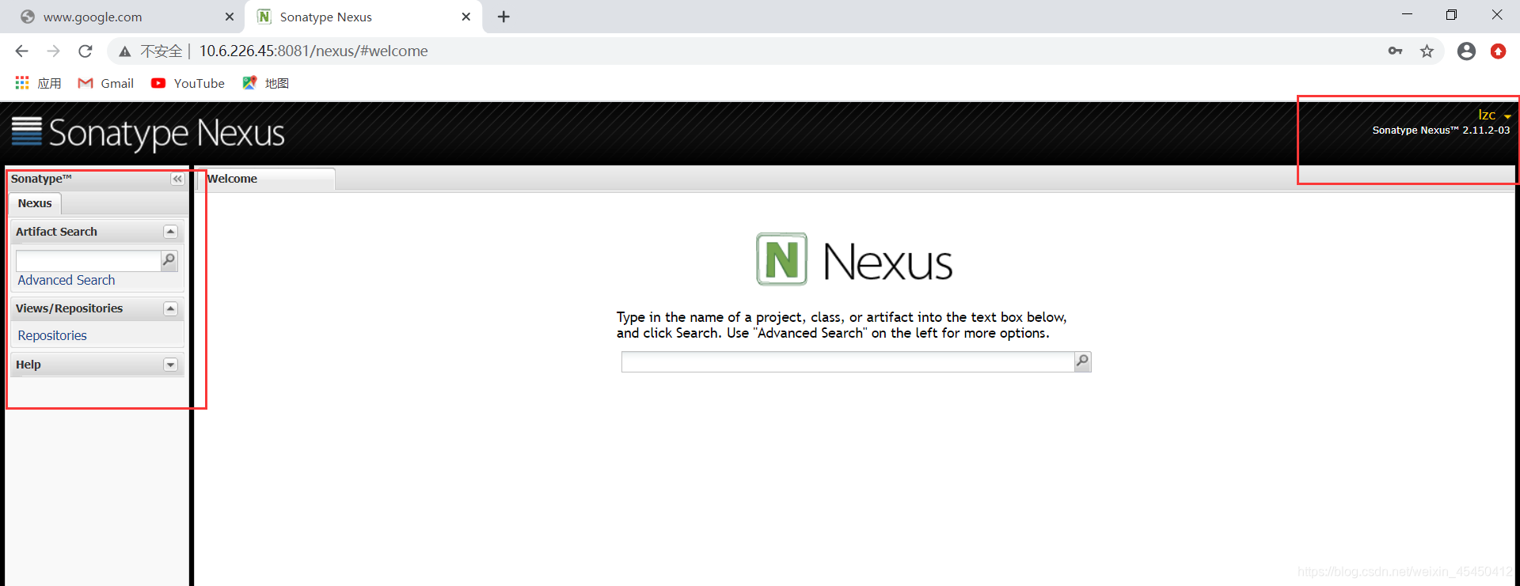Close the Sonatype Nexus browser tab

[466, 17]
